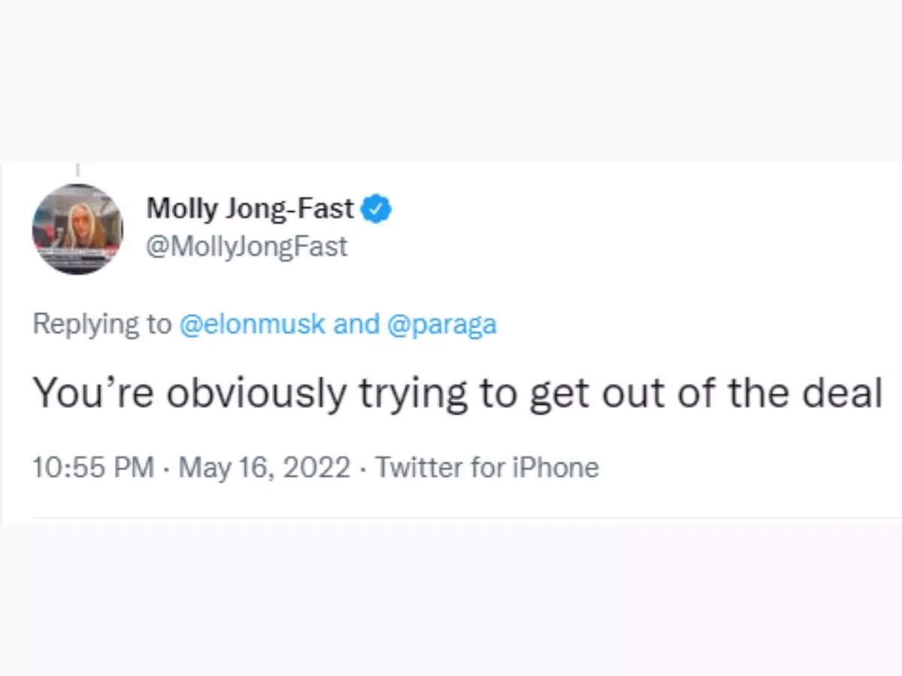Open the @elonmusk mention link
The width and height of the screenshot is (902, 676).
pyautogui.click(x=252, y=324)
